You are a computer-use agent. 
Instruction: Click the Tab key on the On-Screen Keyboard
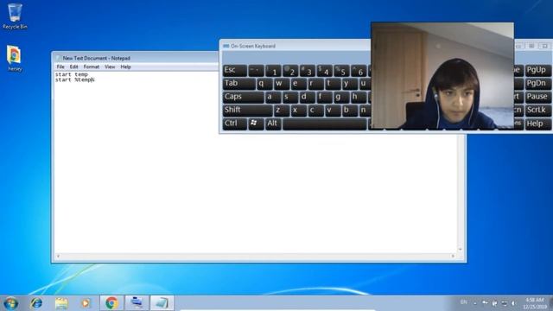[238, 84]
